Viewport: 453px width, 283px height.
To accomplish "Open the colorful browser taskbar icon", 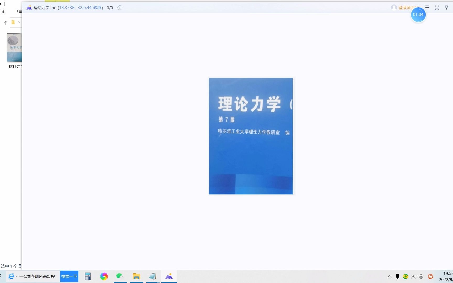I will pos(104,276).
